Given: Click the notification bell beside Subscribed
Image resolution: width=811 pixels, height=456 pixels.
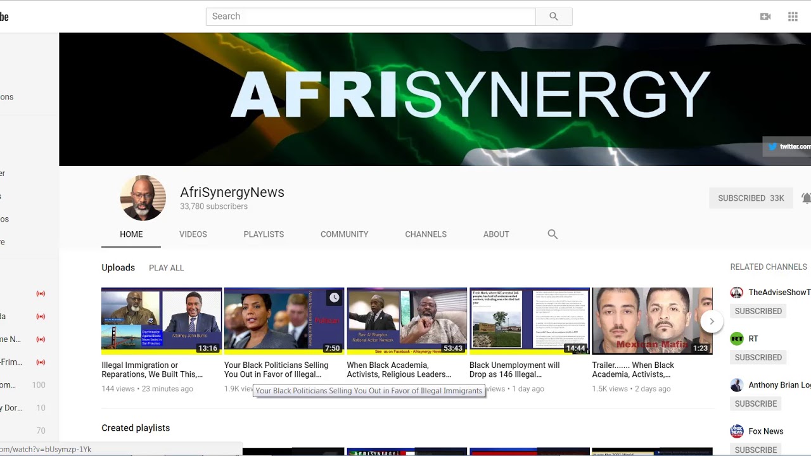Looking at the screenshot, I should (x=805, y=198).
